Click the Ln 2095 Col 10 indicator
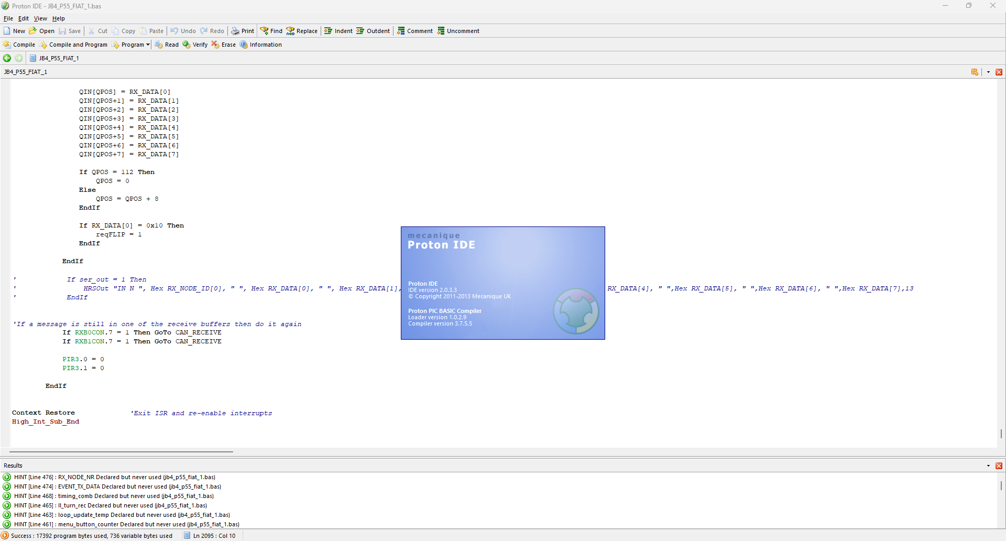This screenshot has height=541, width=1006. pos(214,536)
